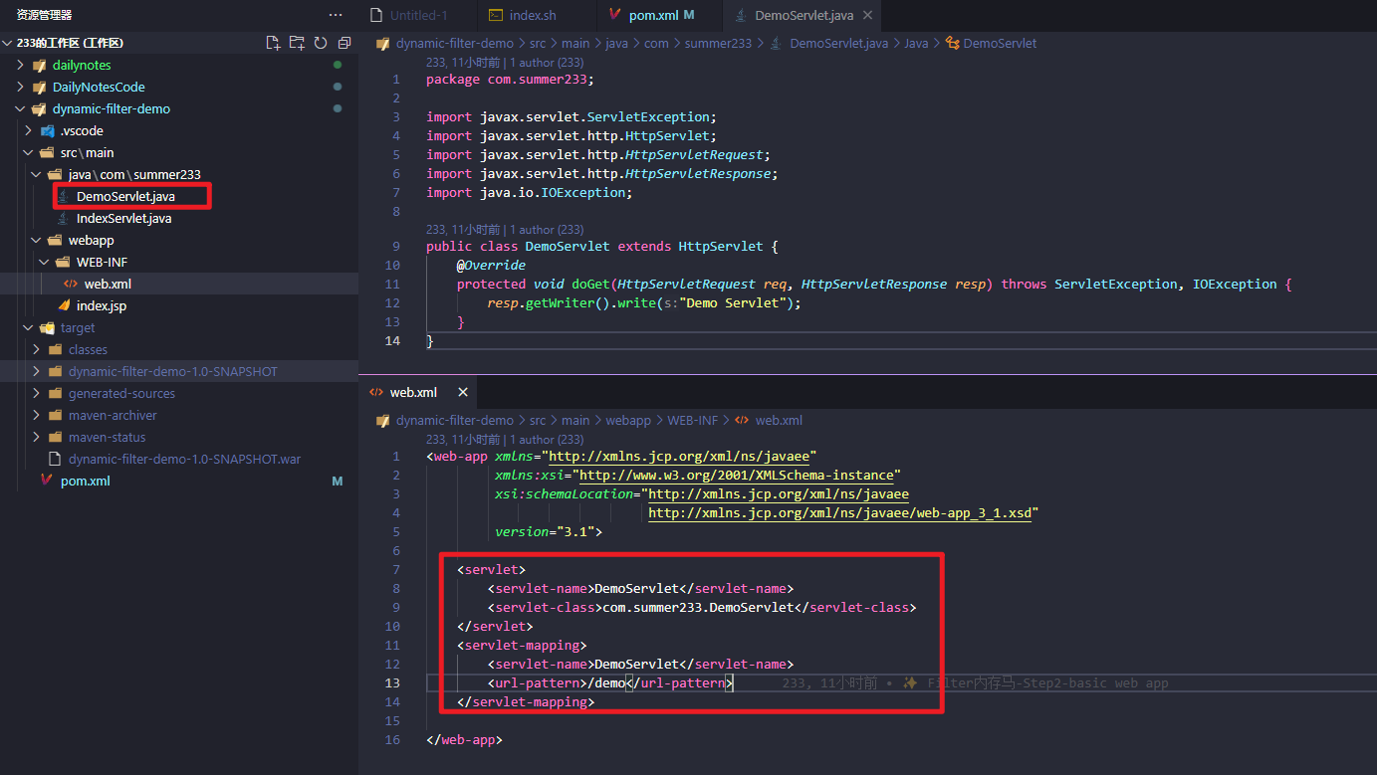
Task: Click the New Folder icon in explorer
Action: coord(297,43)
